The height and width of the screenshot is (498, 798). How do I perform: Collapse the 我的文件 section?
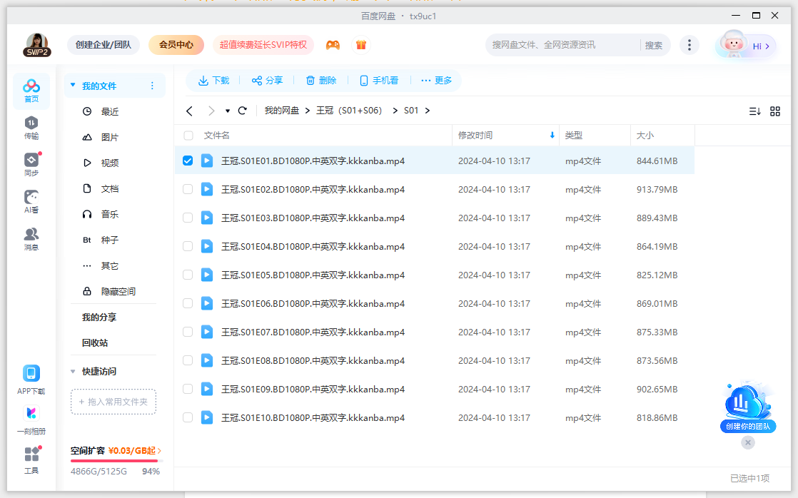[x=72, y=85]
